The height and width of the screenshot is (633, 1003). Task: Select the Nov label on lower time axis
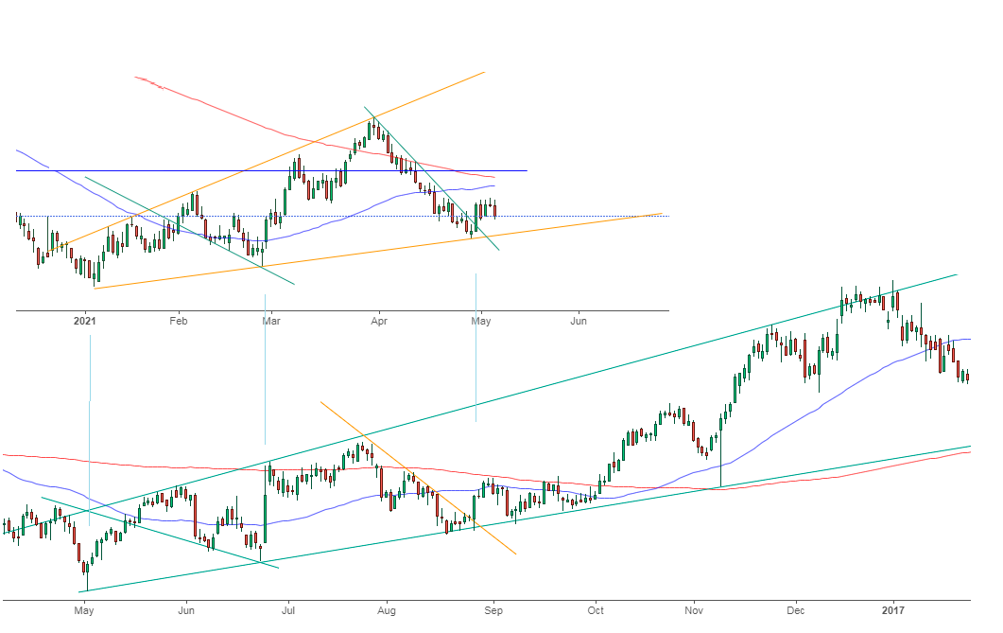point(695,610)
